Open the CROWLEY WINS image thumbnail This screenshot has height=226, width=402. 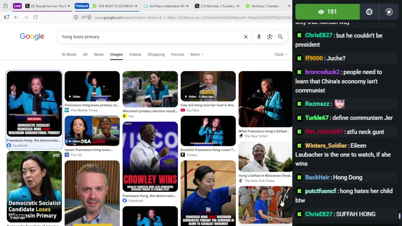(150, 157)
